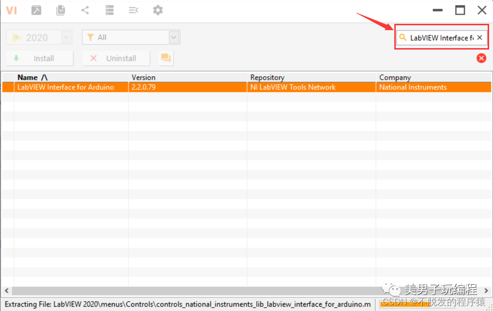Image resolution: width=493 pixels, height=311 pixels.
Task: Click the lines-with-arrow icon in toolbar
Action: [x=133, y=10]
